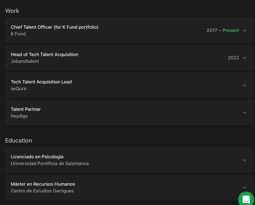Click 'Máster en Recursos Humanos' degree title
This screenshot has height=205, width=255.
coord(43,184)
